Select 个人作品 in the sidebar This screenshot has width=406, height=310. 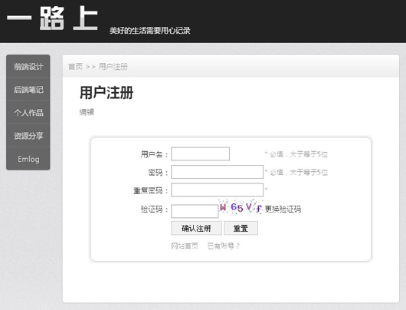point(28,113)
